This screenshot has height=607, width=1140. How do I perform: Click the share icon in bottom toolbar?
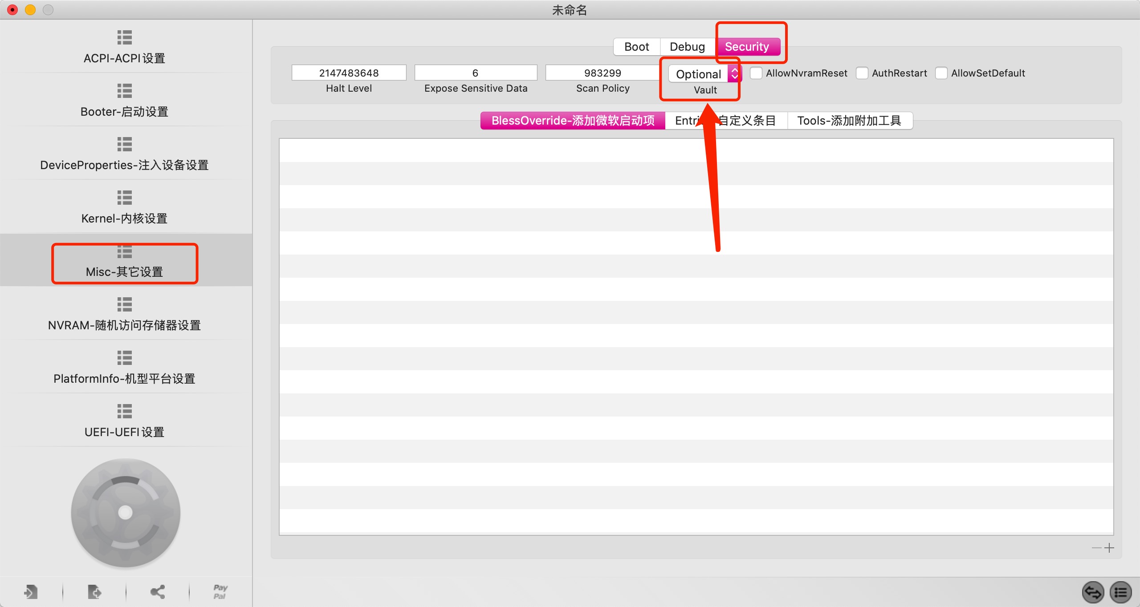158,592
